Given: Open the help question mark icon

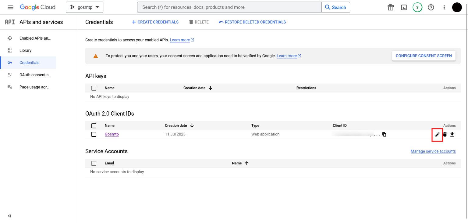Looking at the screenshot, I should [431, 7].
